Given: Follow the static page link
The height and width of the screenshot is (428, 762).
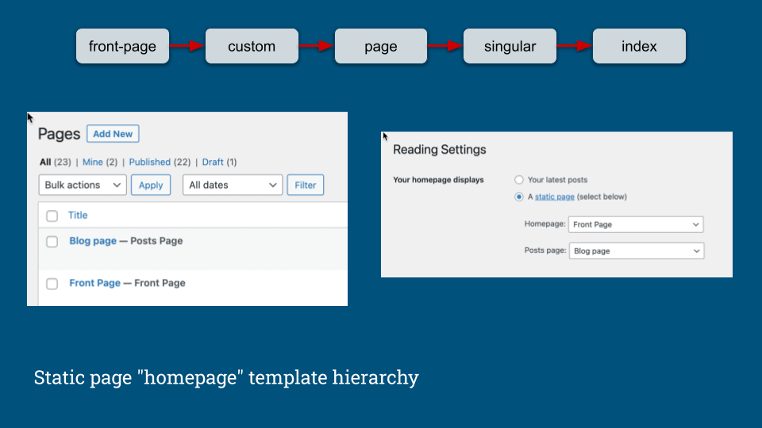Looking at the screenshot, I should coord(555,197).
